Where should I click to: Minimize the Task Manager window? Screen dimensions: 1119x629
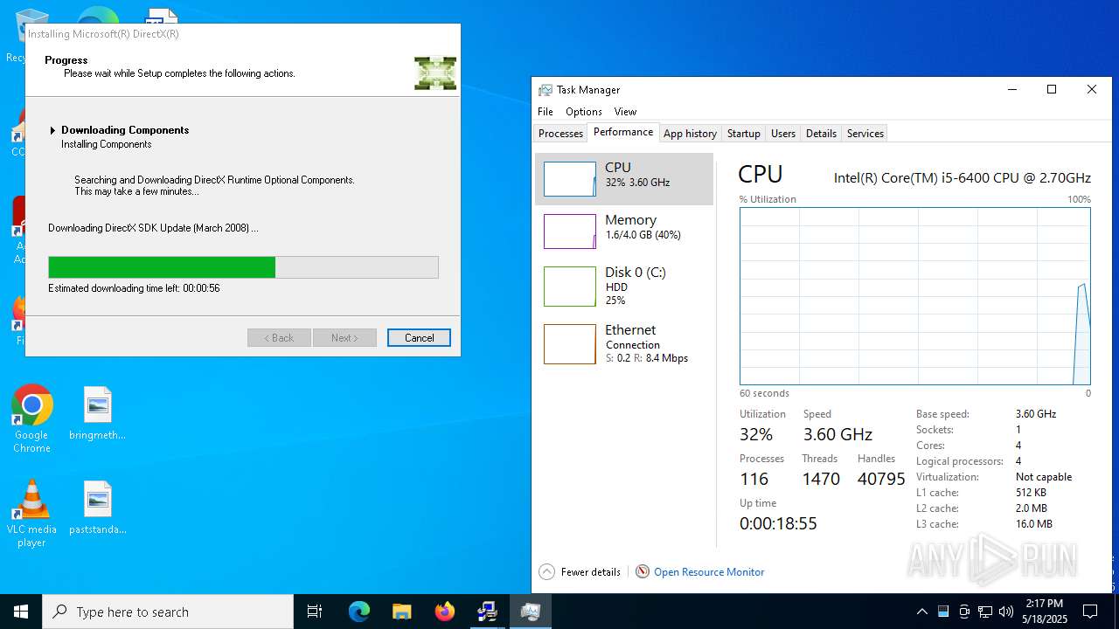point(1012,89)
